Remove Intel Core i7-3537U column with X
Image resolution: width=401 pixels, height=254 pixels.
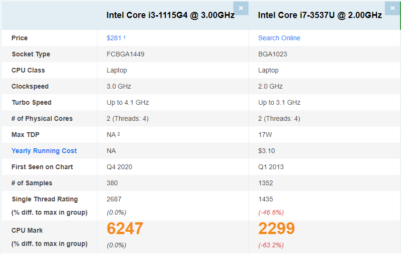pyautogui.click(x=392, y=8)
